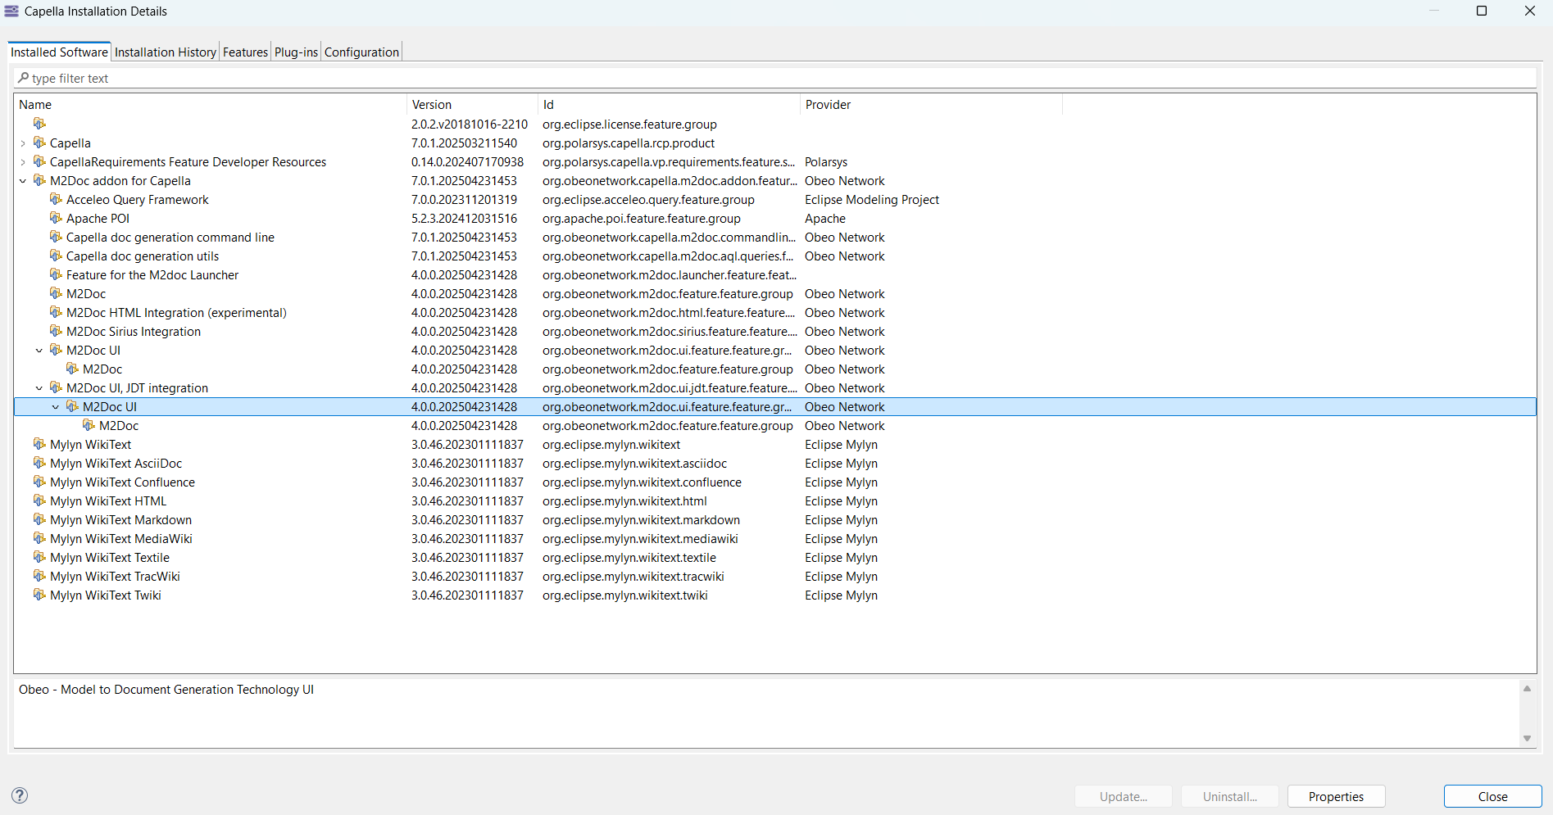Click the Mylyn WikiText Twiki icon
Image resolution: width=1553 pixels, height=815 pixels.
pos(39,595)
